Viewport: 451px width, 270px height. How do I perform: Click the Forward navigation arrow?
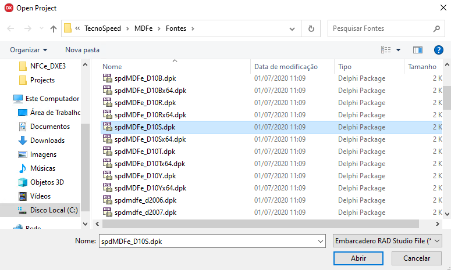pyautogui.click(x=28, y=28)
